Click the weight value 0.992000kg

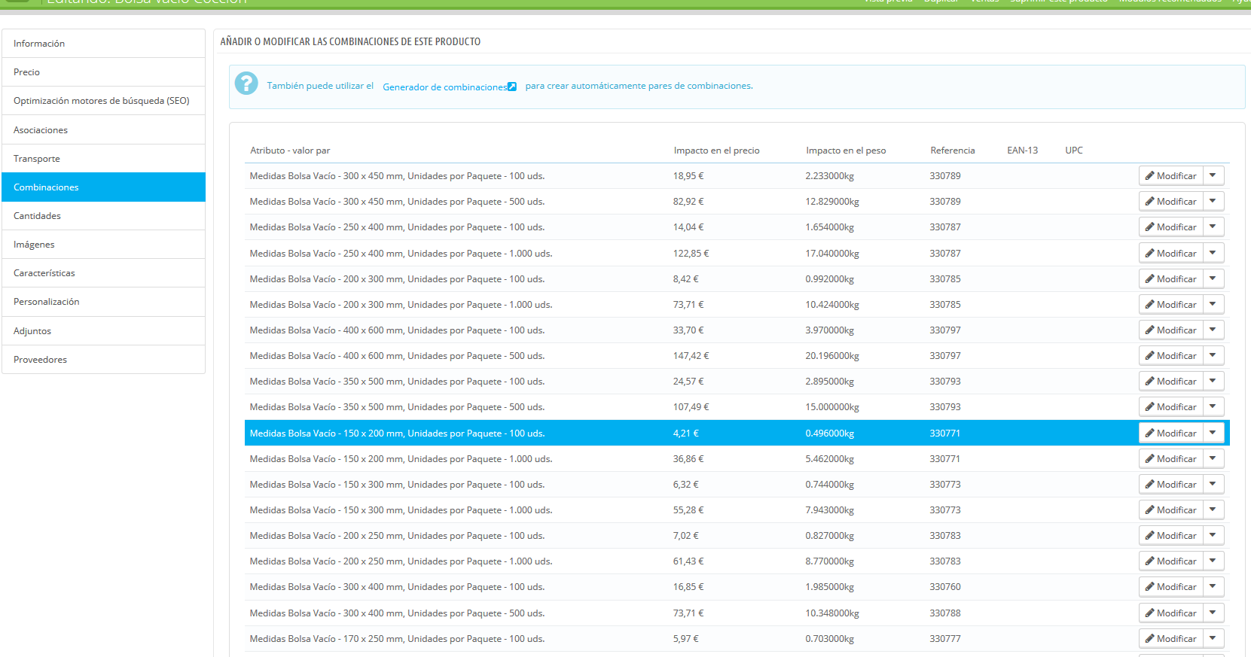[x=829, y=279]
